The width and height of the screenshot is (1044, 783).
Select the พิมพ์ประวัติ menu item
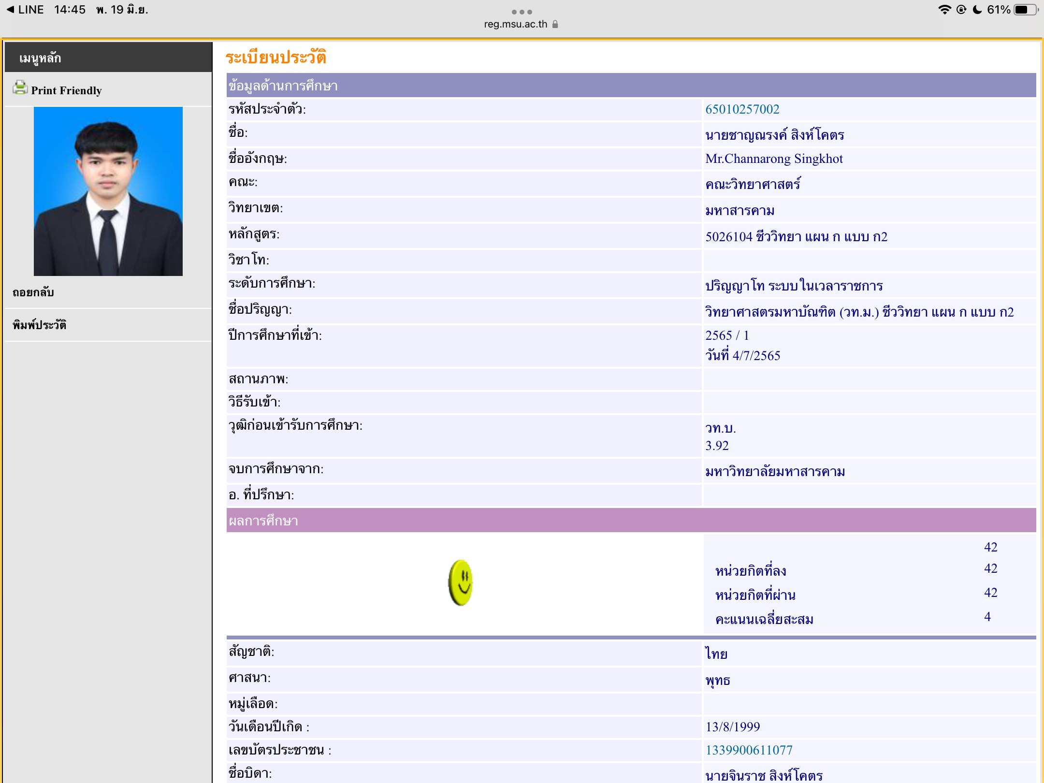pyautogui.click(x=39, y=325)
